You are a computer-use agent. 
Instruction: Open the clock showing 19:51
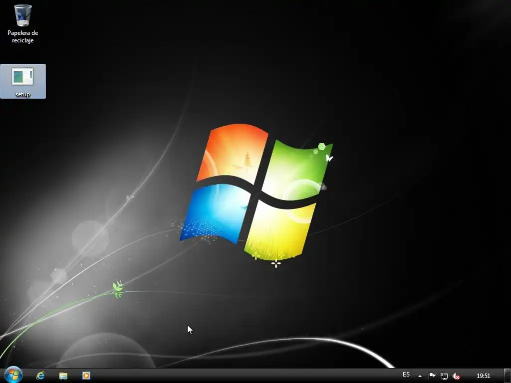[483, 376]
